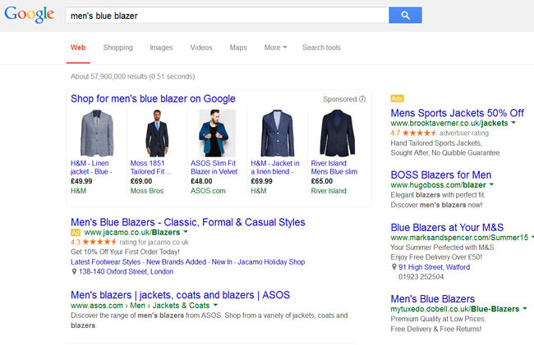Click the Oxford Street location pin icon
The width and height of the screenshot is (534, 345).
[74, 271]
